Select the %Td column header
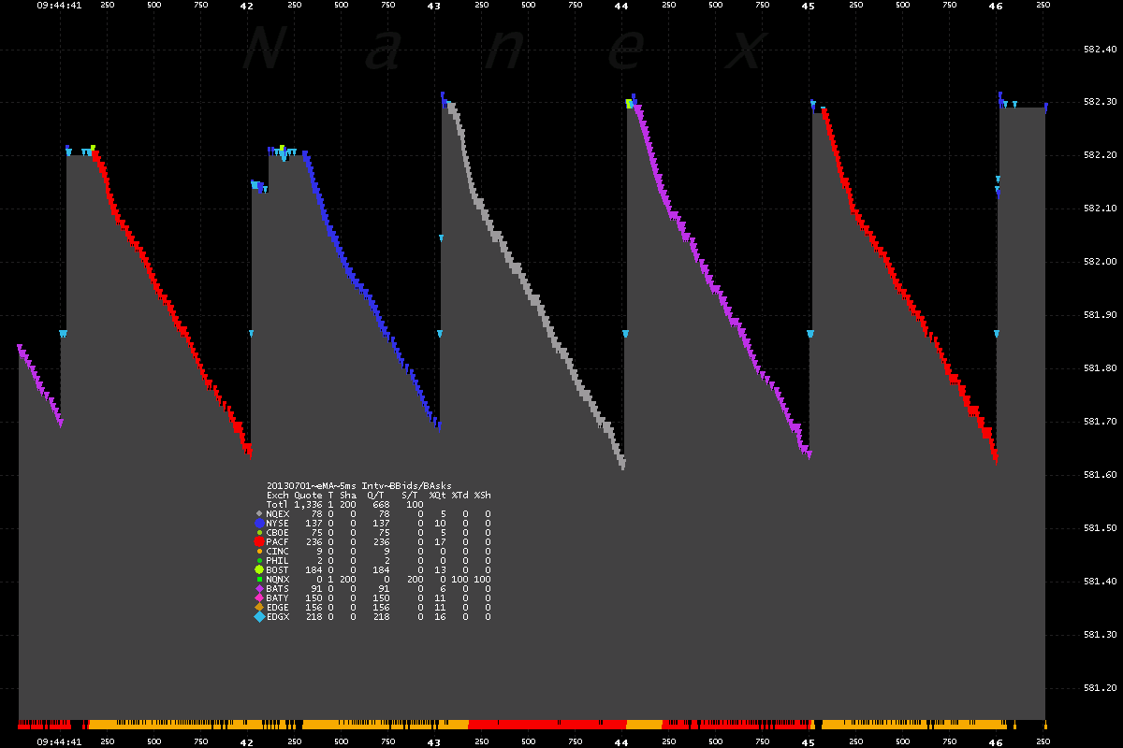The width and height of the screenshot is (1123, 748). 459,495
